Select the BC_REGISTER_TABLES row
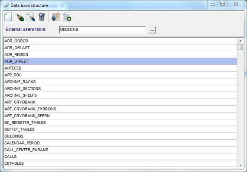247x172 pixels. 120,123
